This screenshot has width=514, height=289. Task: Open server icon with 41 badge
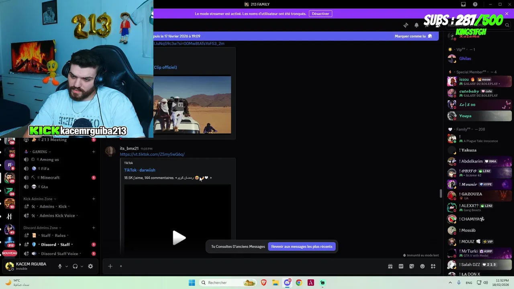pos(9,229)
